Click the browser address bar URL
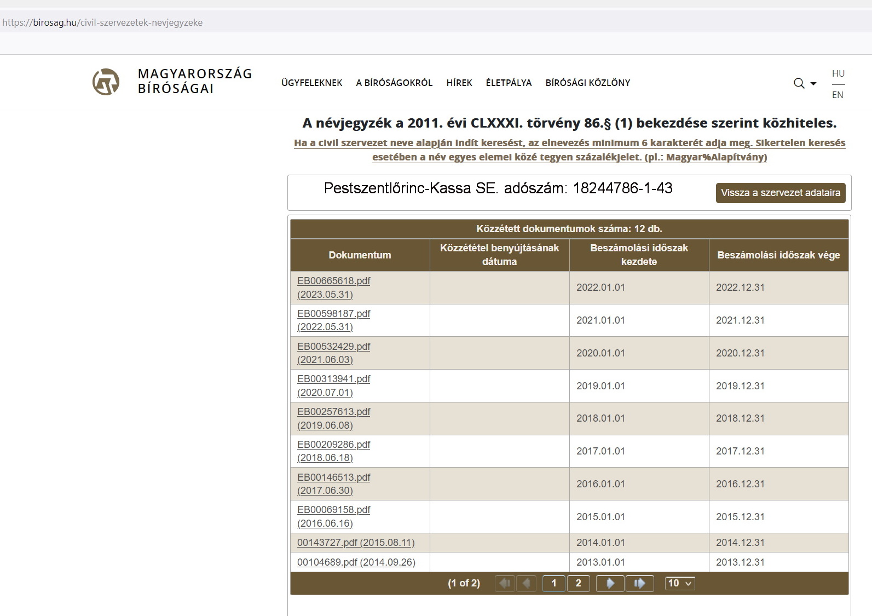The height and width of the screenshot is (616, 872). [x=102, y=22]
